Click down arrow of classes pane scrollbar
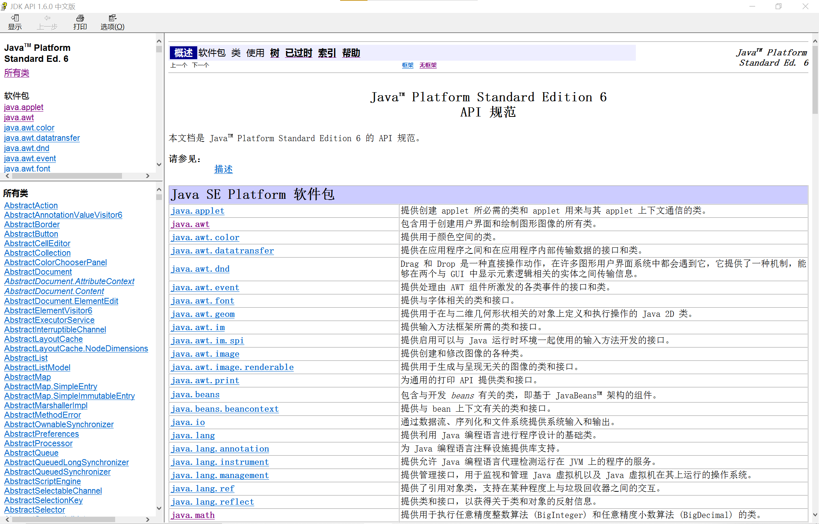This screenshot has height=524, width=819. tap(159, 508)
